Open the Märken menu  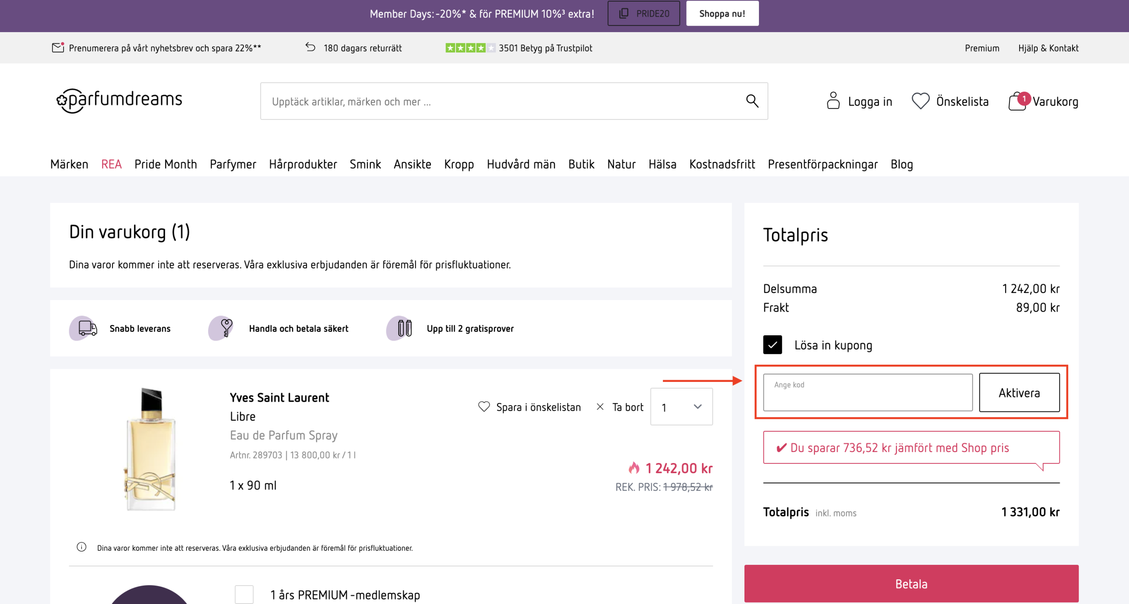pos(69,164)
